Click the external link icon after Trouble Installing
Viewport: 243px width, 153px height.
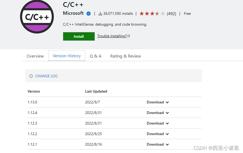[129, 36]
